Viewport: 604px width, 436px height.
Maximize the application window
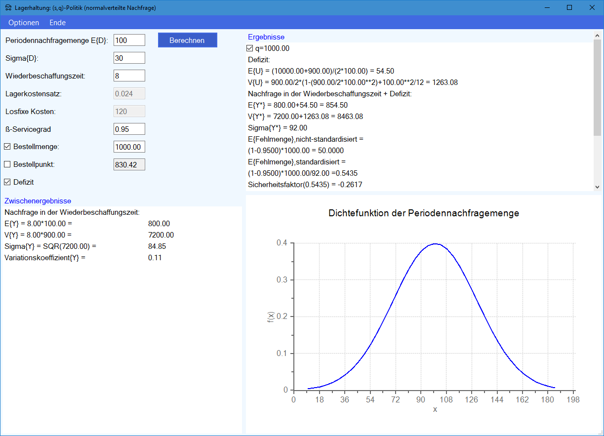[569, 7]
